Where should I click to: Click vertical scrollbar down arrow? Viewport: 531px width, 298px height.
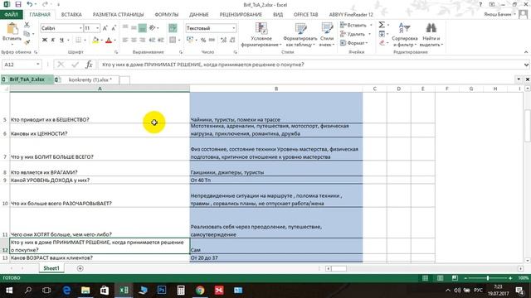528,261
